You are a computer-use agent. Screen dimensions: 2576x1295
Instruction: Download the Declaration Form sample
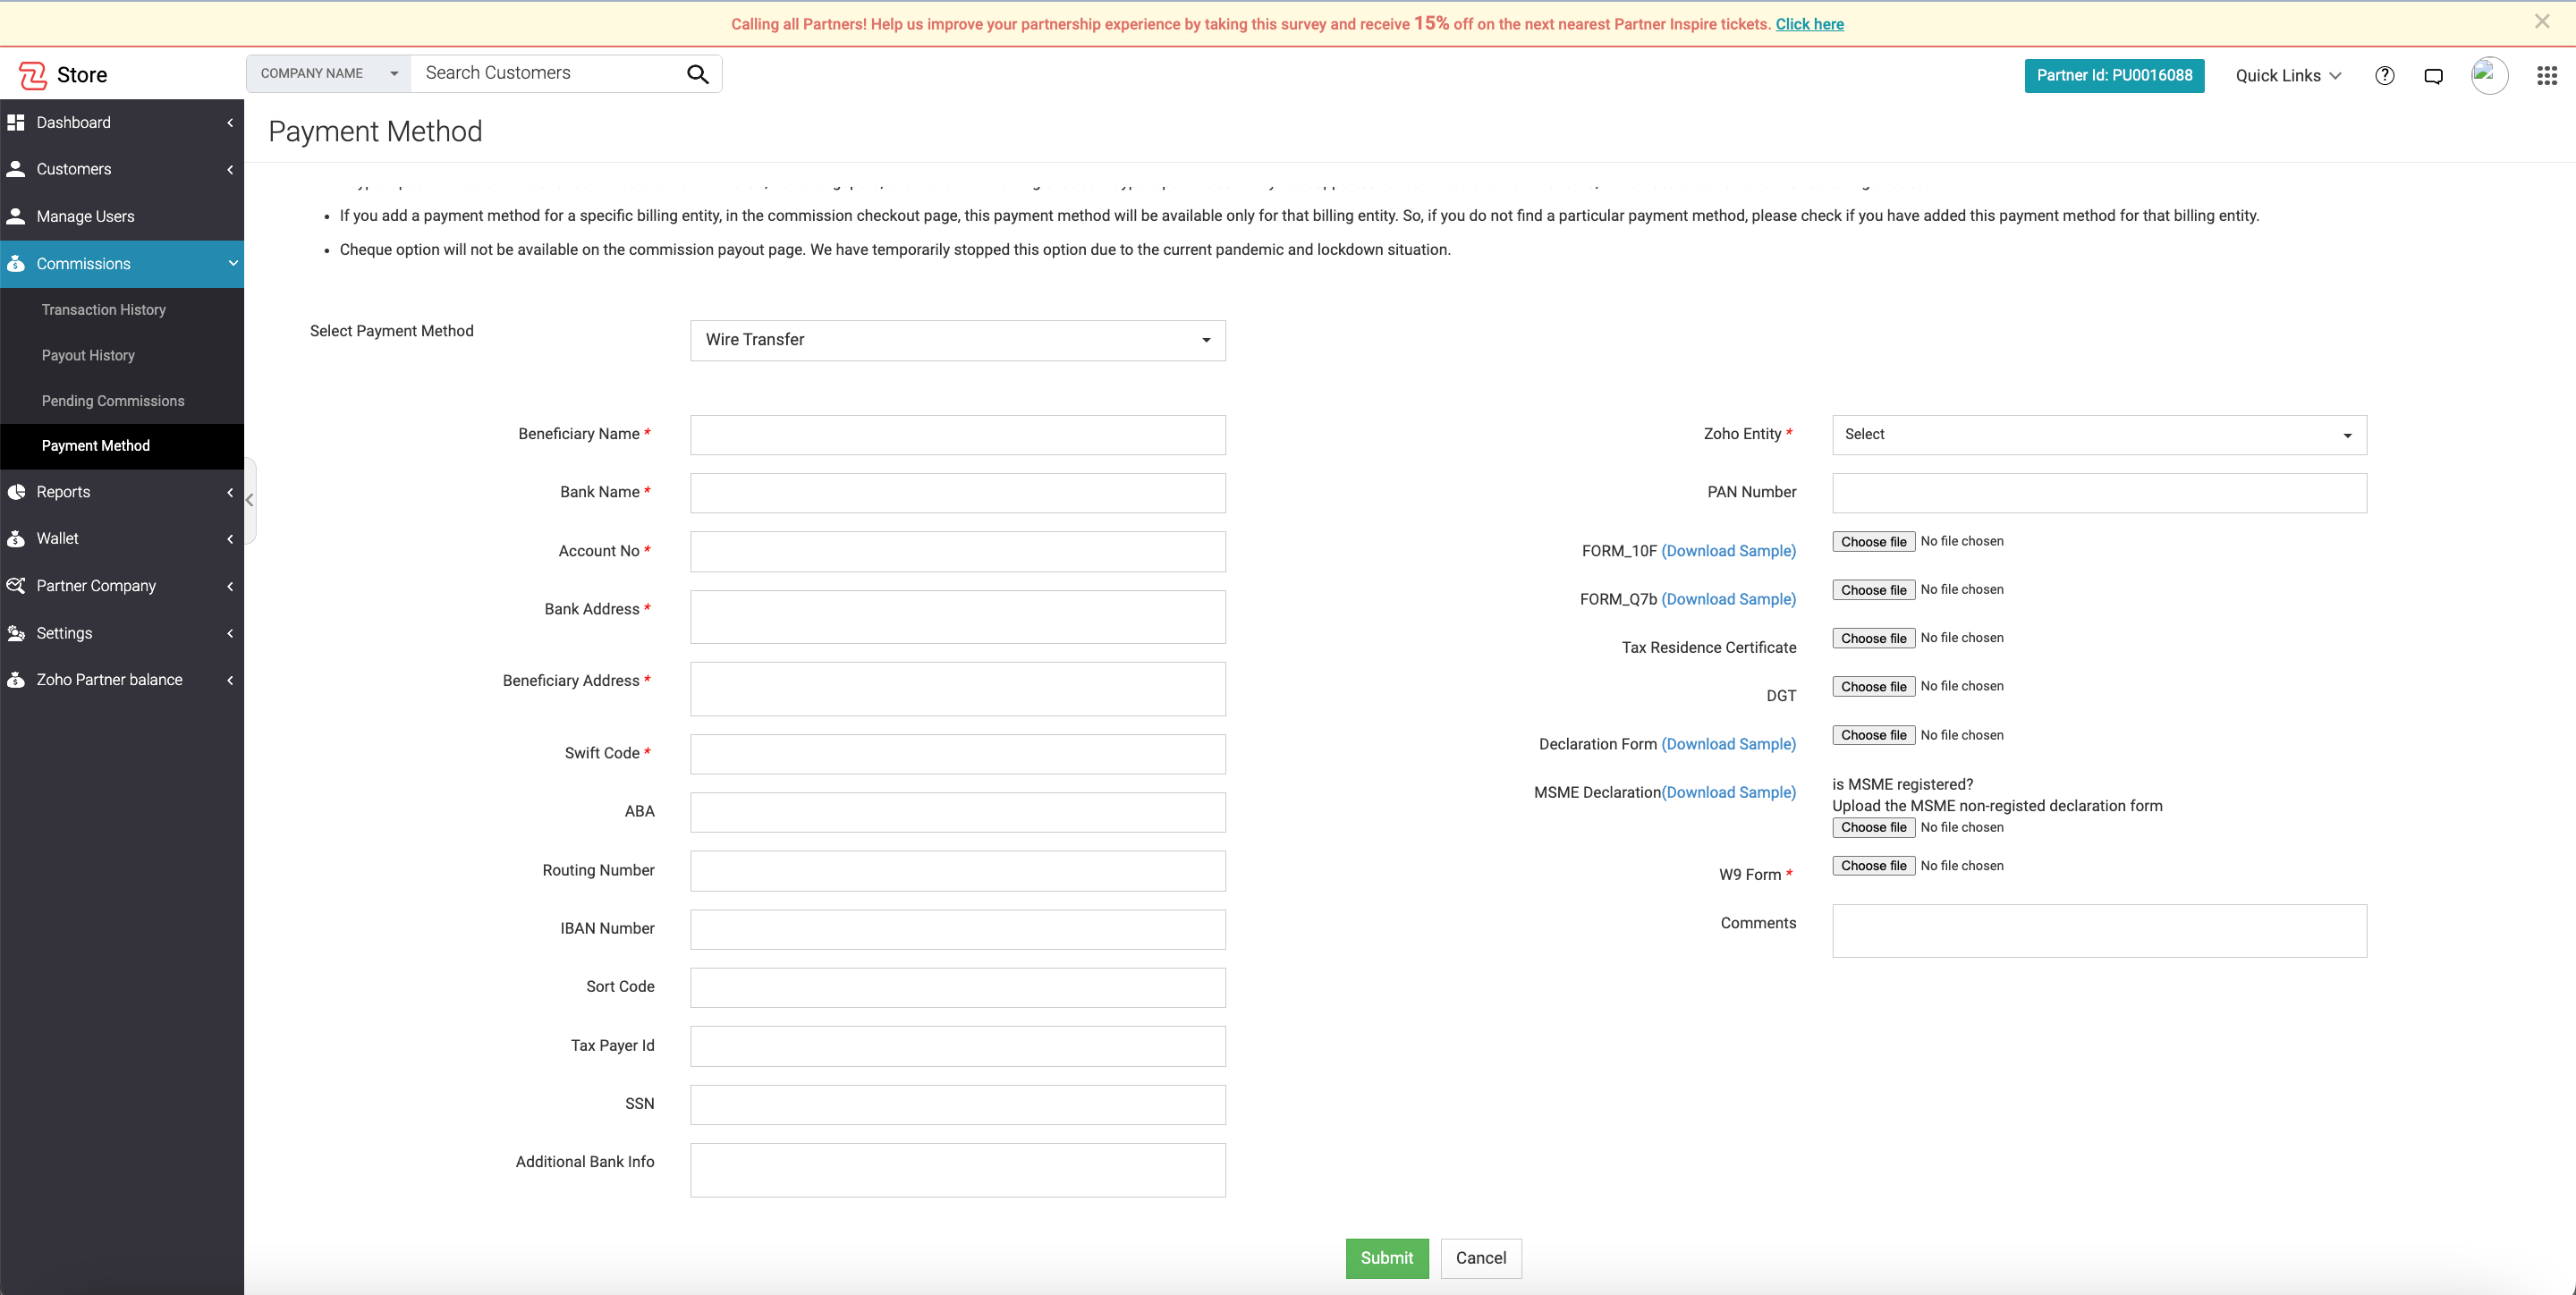[1728, 744]
